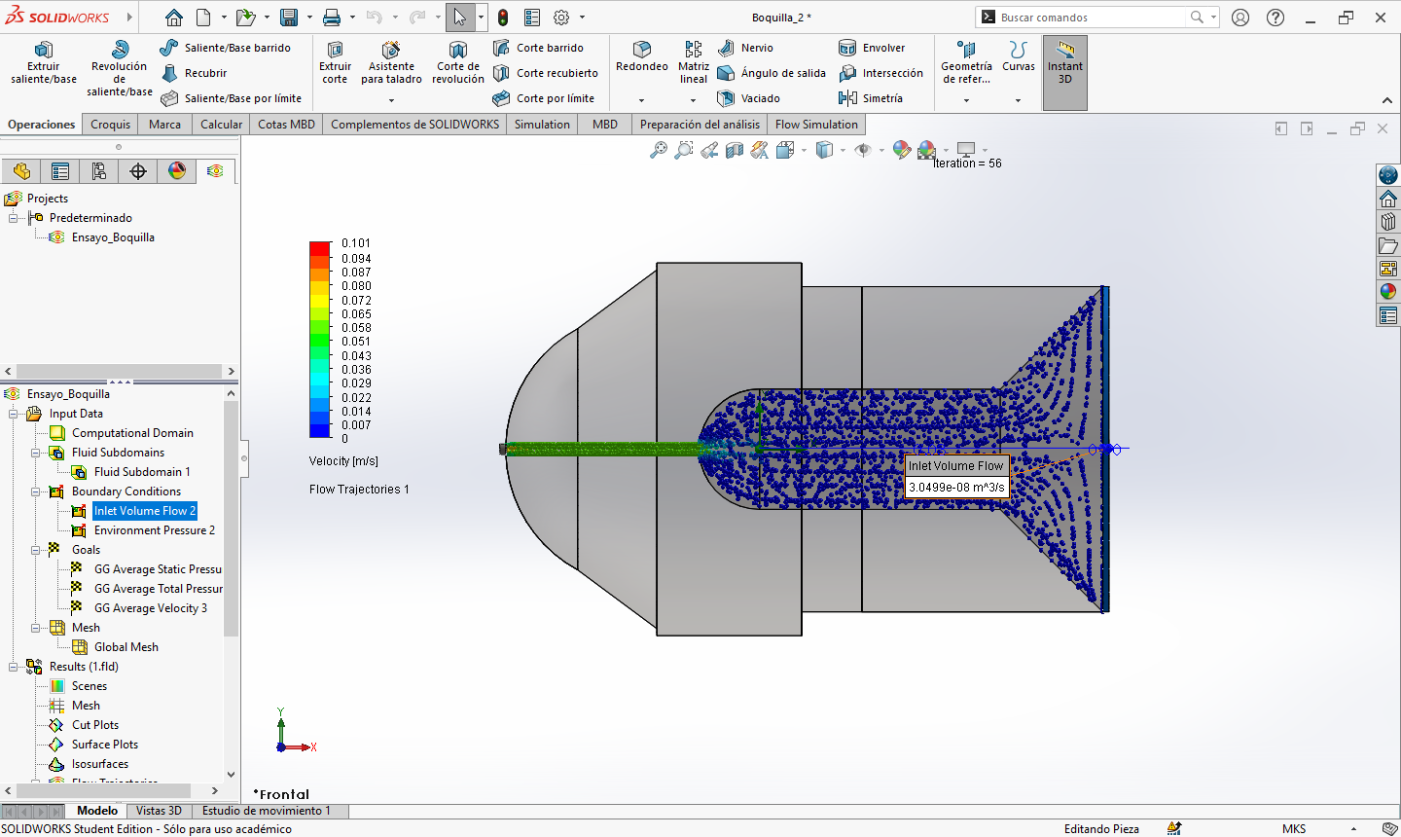Select the Extruir corte tool
This screenshot has width=1401, height=837.
(x=335, y=63)
